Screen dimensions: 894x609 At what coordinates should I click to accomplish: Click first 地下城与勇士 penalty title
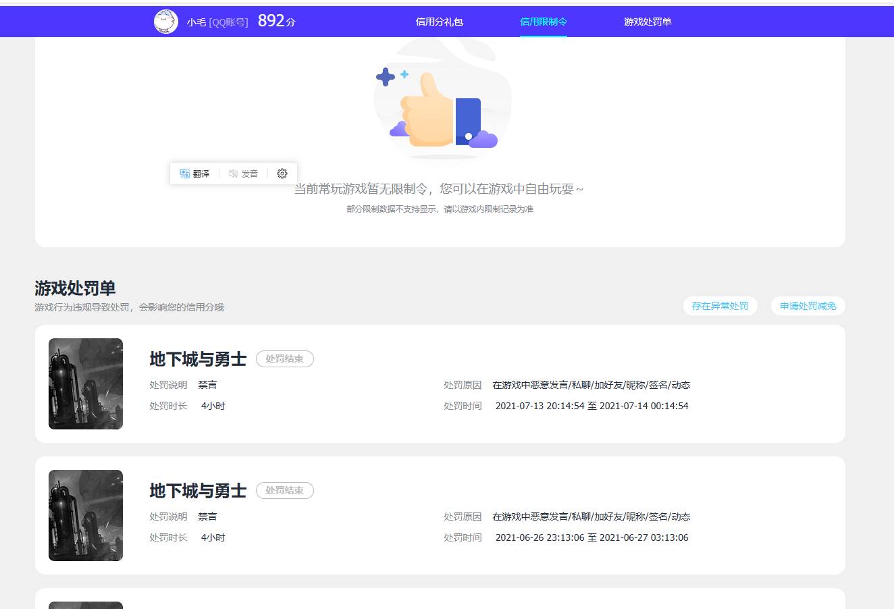pyautogui.click(x=198, y=359)
